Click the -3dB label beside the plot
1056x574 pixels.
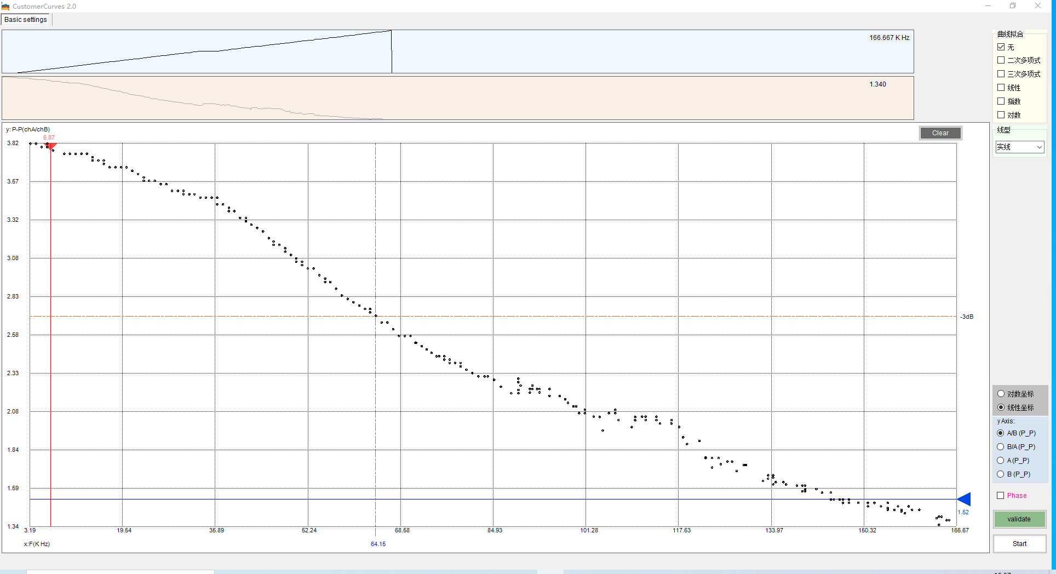click(x=967, y=317)
